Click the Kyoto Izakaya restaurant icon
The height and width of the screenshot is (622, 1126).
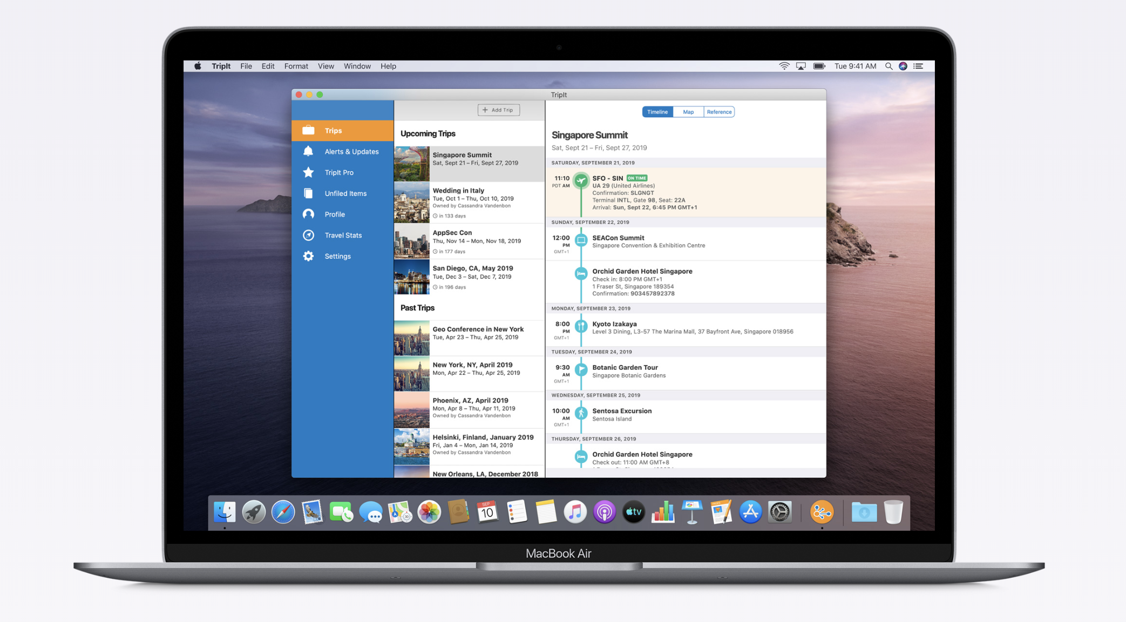[x=581, y=326]
